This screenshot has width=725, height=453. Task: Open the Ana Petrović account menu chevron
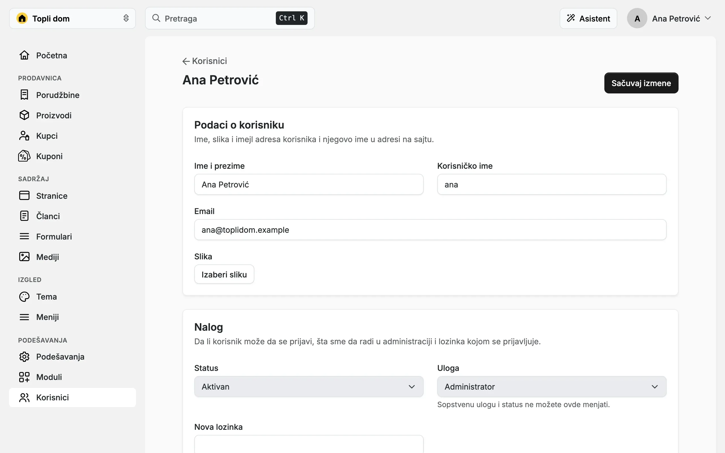[x=708, y=18]
